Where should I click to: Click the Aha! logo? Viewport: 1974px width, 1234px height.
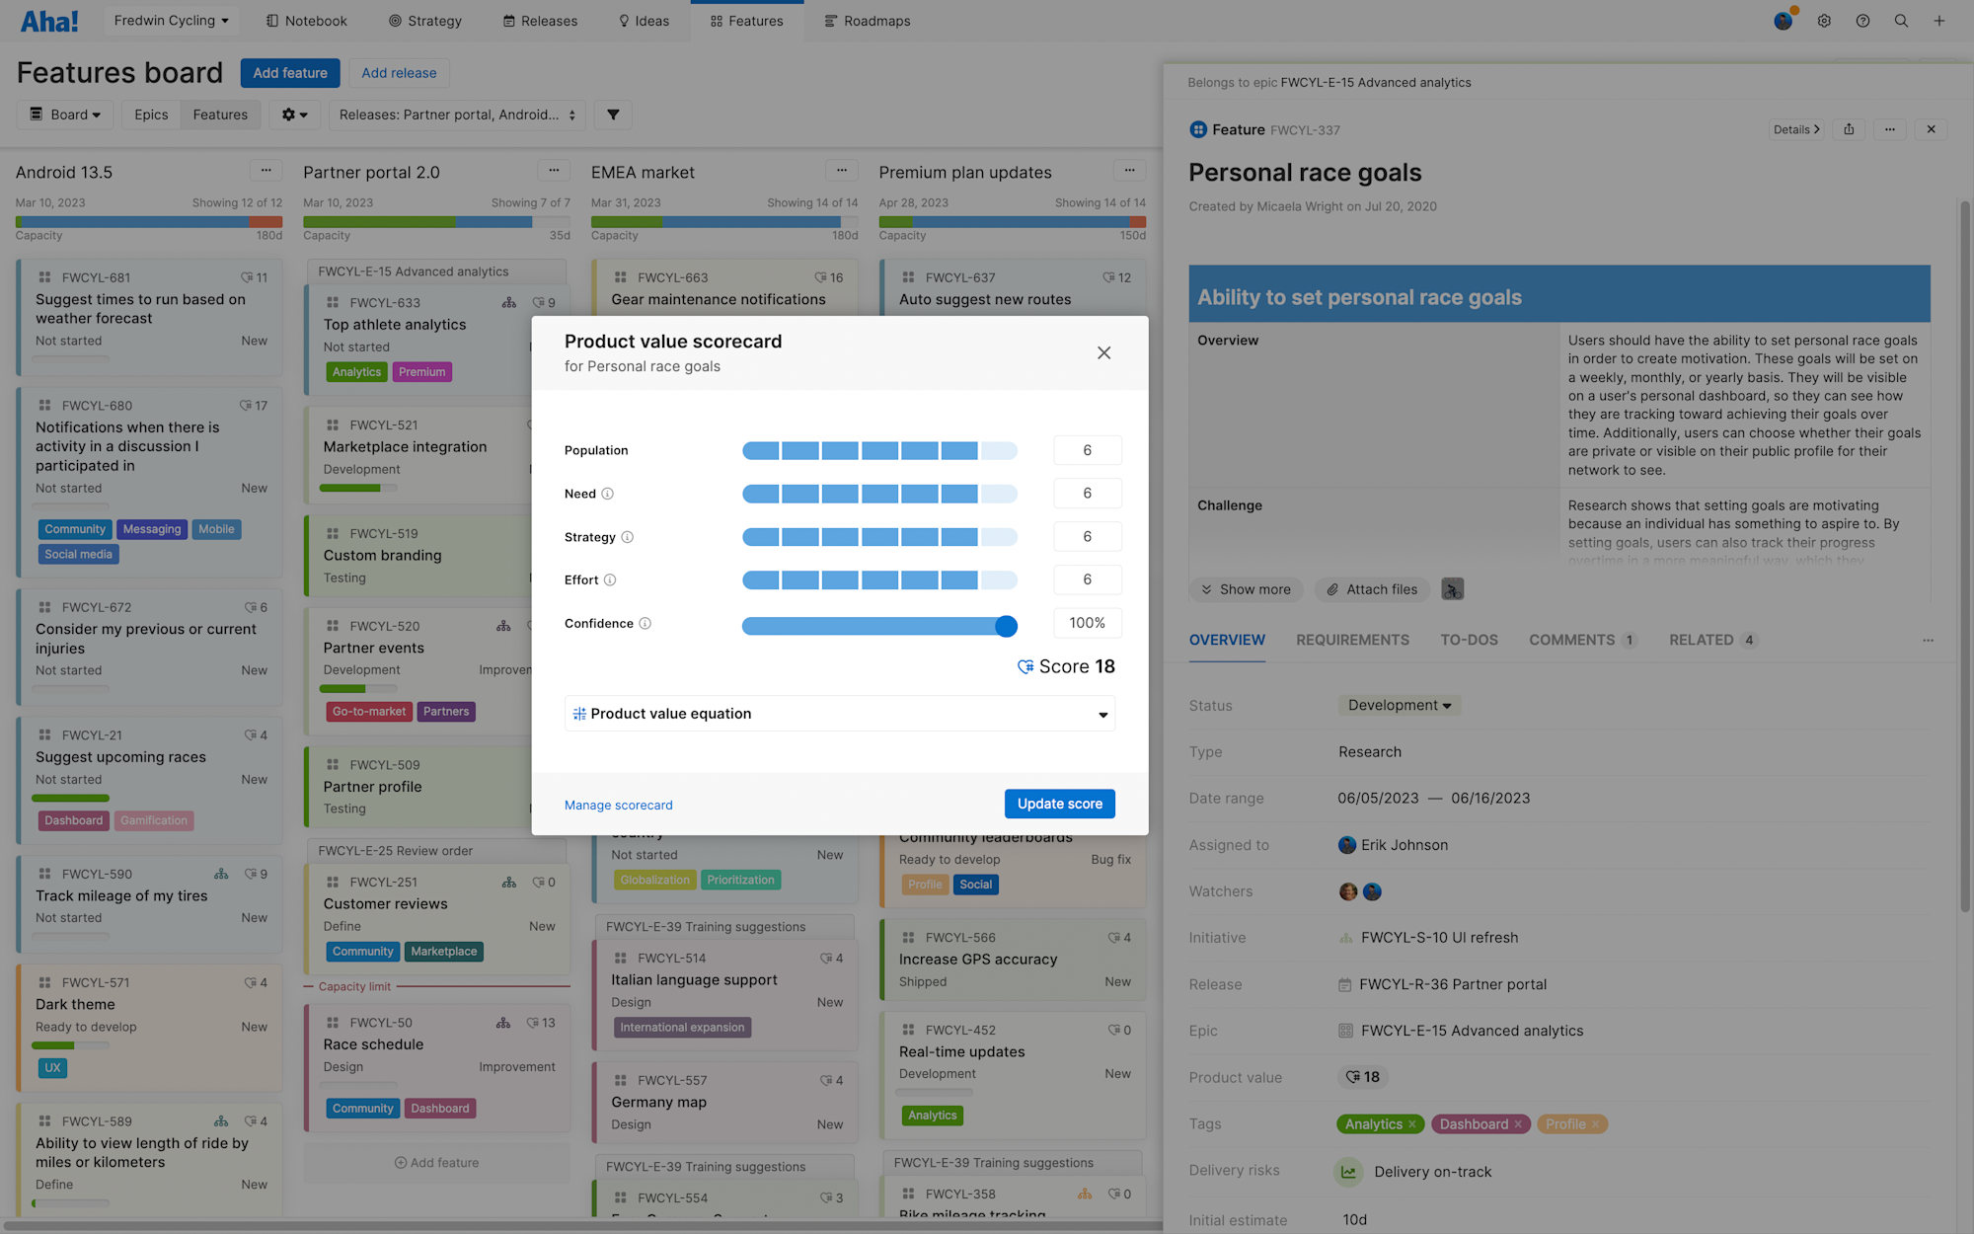click(49, 20)
